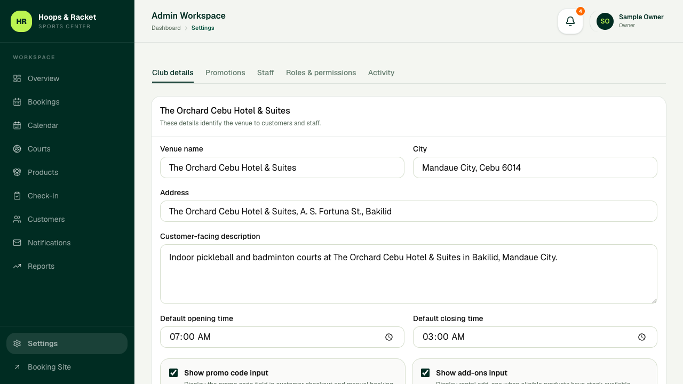Open the Roles & permissions tab
683x384 pixels.
321,73
